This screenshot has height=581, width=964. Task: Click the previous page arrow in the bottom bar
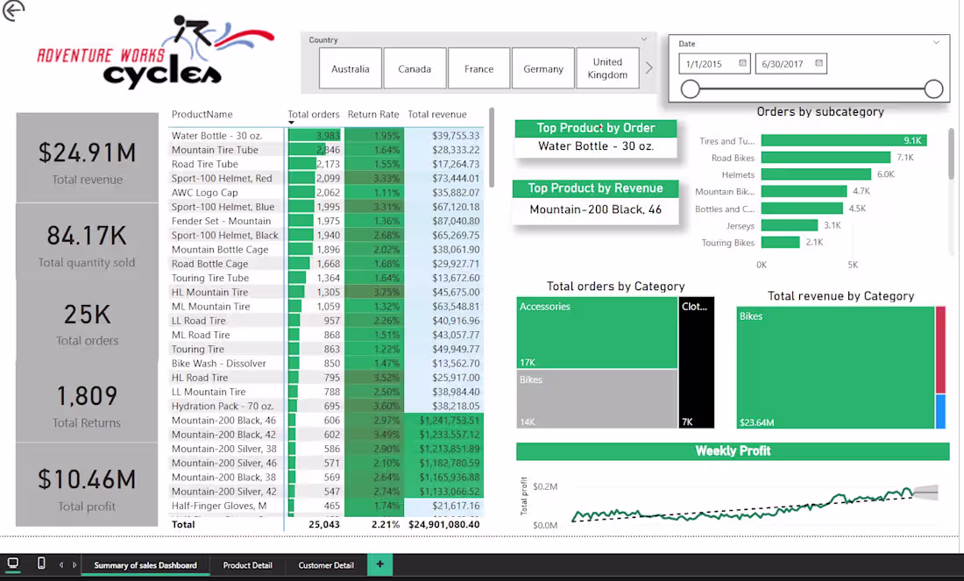tap(60, 564)
